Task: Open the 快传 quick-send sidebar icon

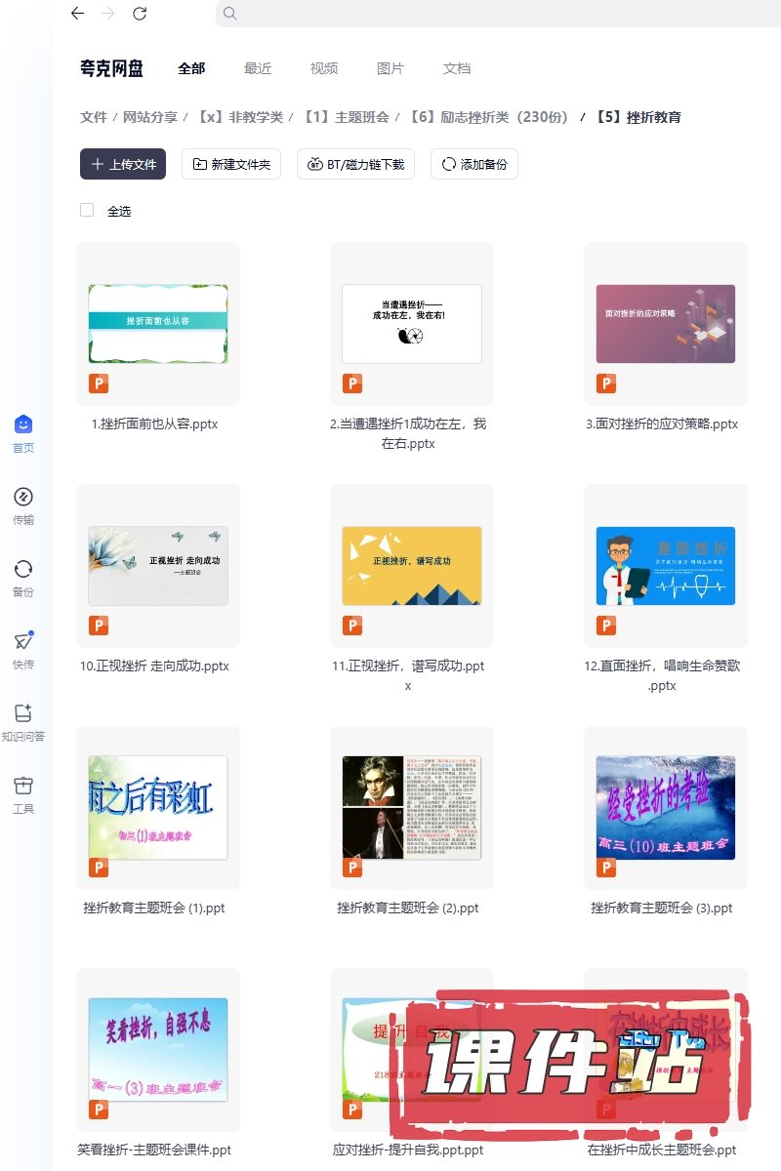Action: [x=23, y=641]
